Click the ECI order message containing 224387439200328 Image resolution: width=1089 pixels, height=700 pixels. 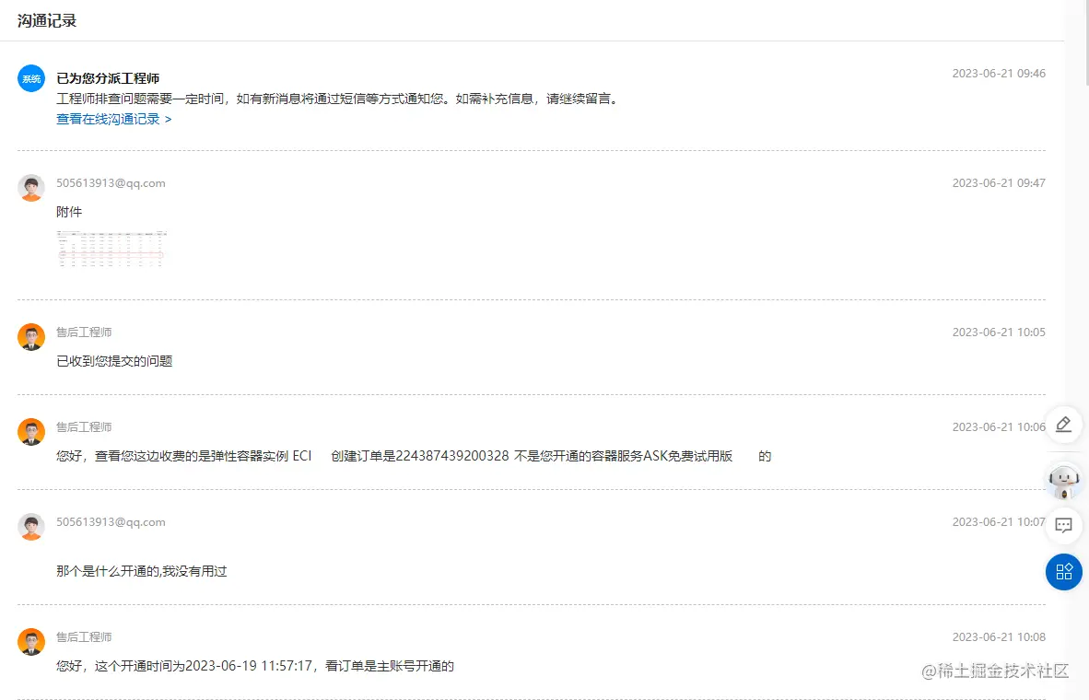[414, 456]
